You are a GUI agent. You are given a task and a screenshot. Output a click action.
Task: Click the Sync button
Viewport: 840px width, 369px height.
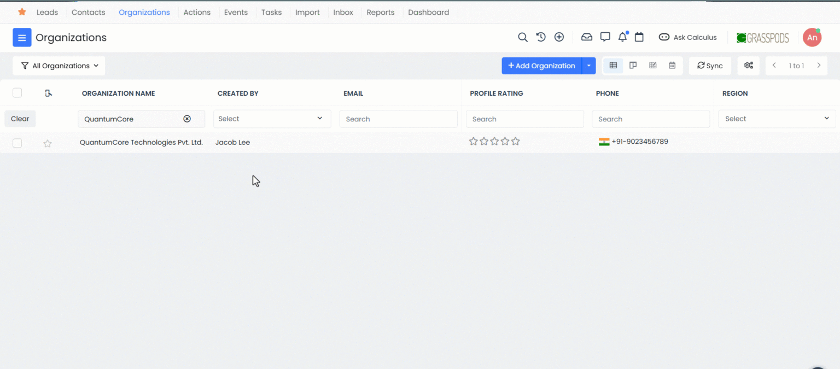click(x=710, y=66)
